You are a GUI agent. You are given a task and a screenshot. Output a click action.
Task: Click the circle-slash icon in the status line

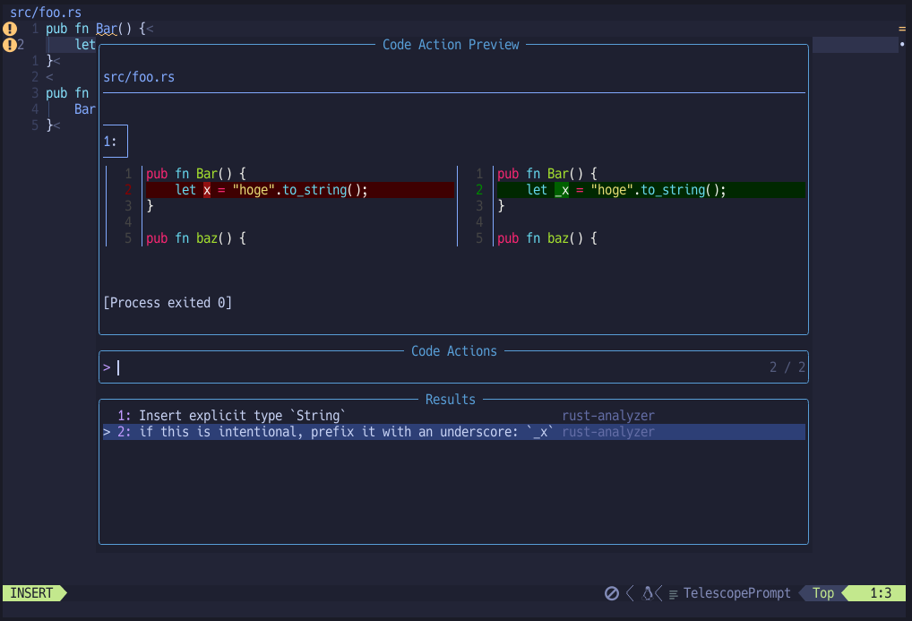[x=611, y=593]
